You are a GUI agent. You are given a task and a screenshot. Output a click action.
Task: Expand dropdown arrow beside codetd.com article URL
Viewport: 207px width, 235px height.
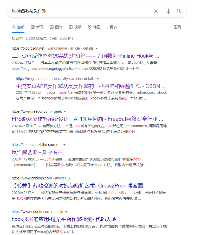(66, 212)
